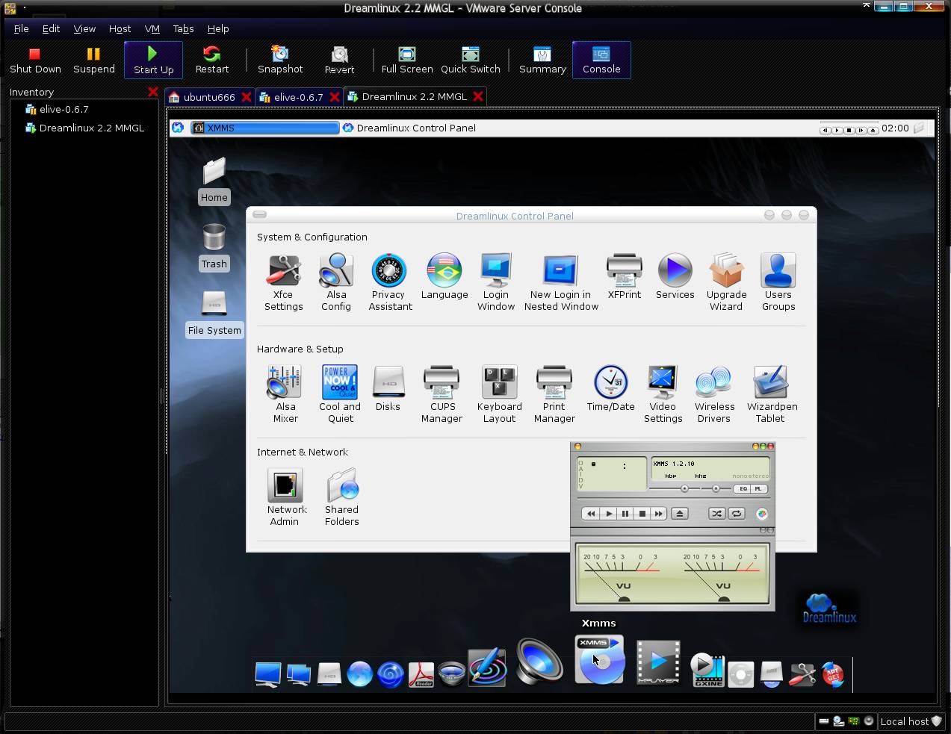Image resolution: width=951 pixels, height=734 pixels.
Task: Click the progress bar in the top panel player
Action: point(849,122)
